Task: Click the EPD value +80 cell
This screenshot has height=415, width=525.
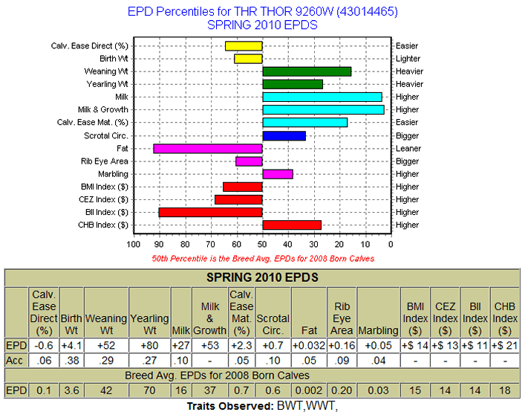Action: (x=149, y=345)
